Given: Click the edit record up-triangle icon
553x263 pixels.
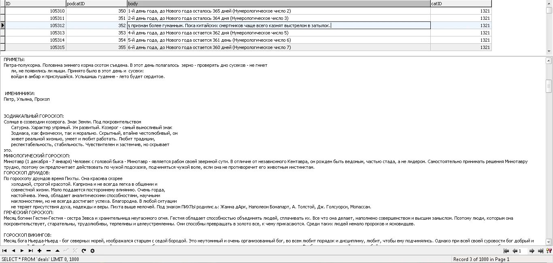Looking at the screenshot, I should (57, 251).
